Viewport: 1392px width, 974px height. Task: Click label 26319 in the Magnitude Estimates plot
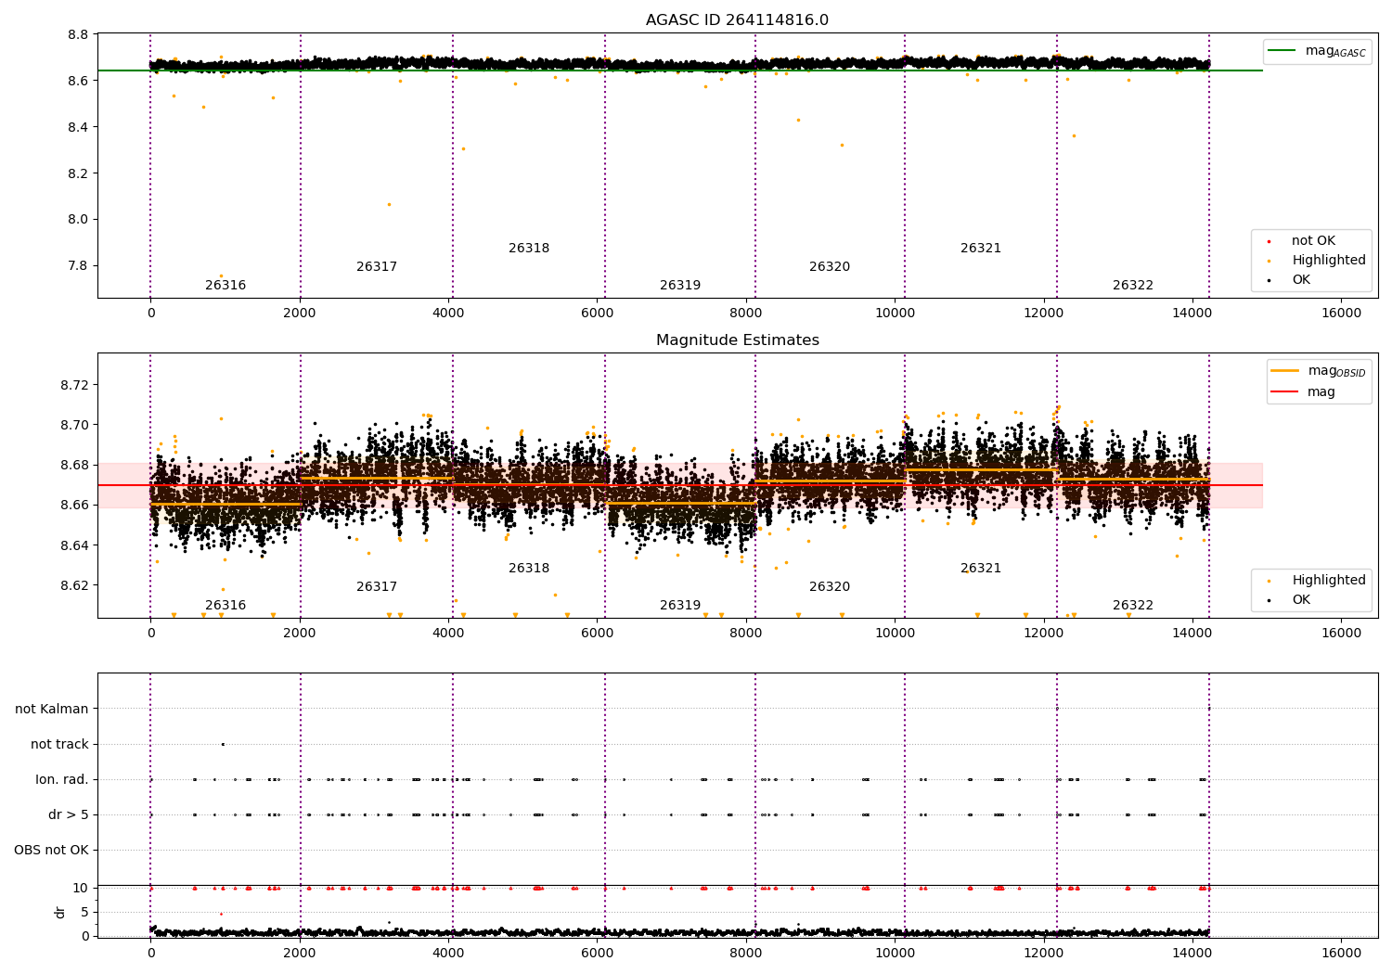680,606
